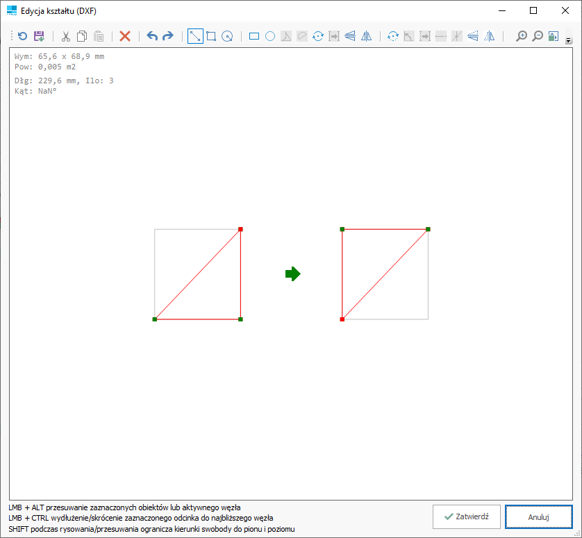Select the circle-with-nodes arc tool

coord(227,36)
